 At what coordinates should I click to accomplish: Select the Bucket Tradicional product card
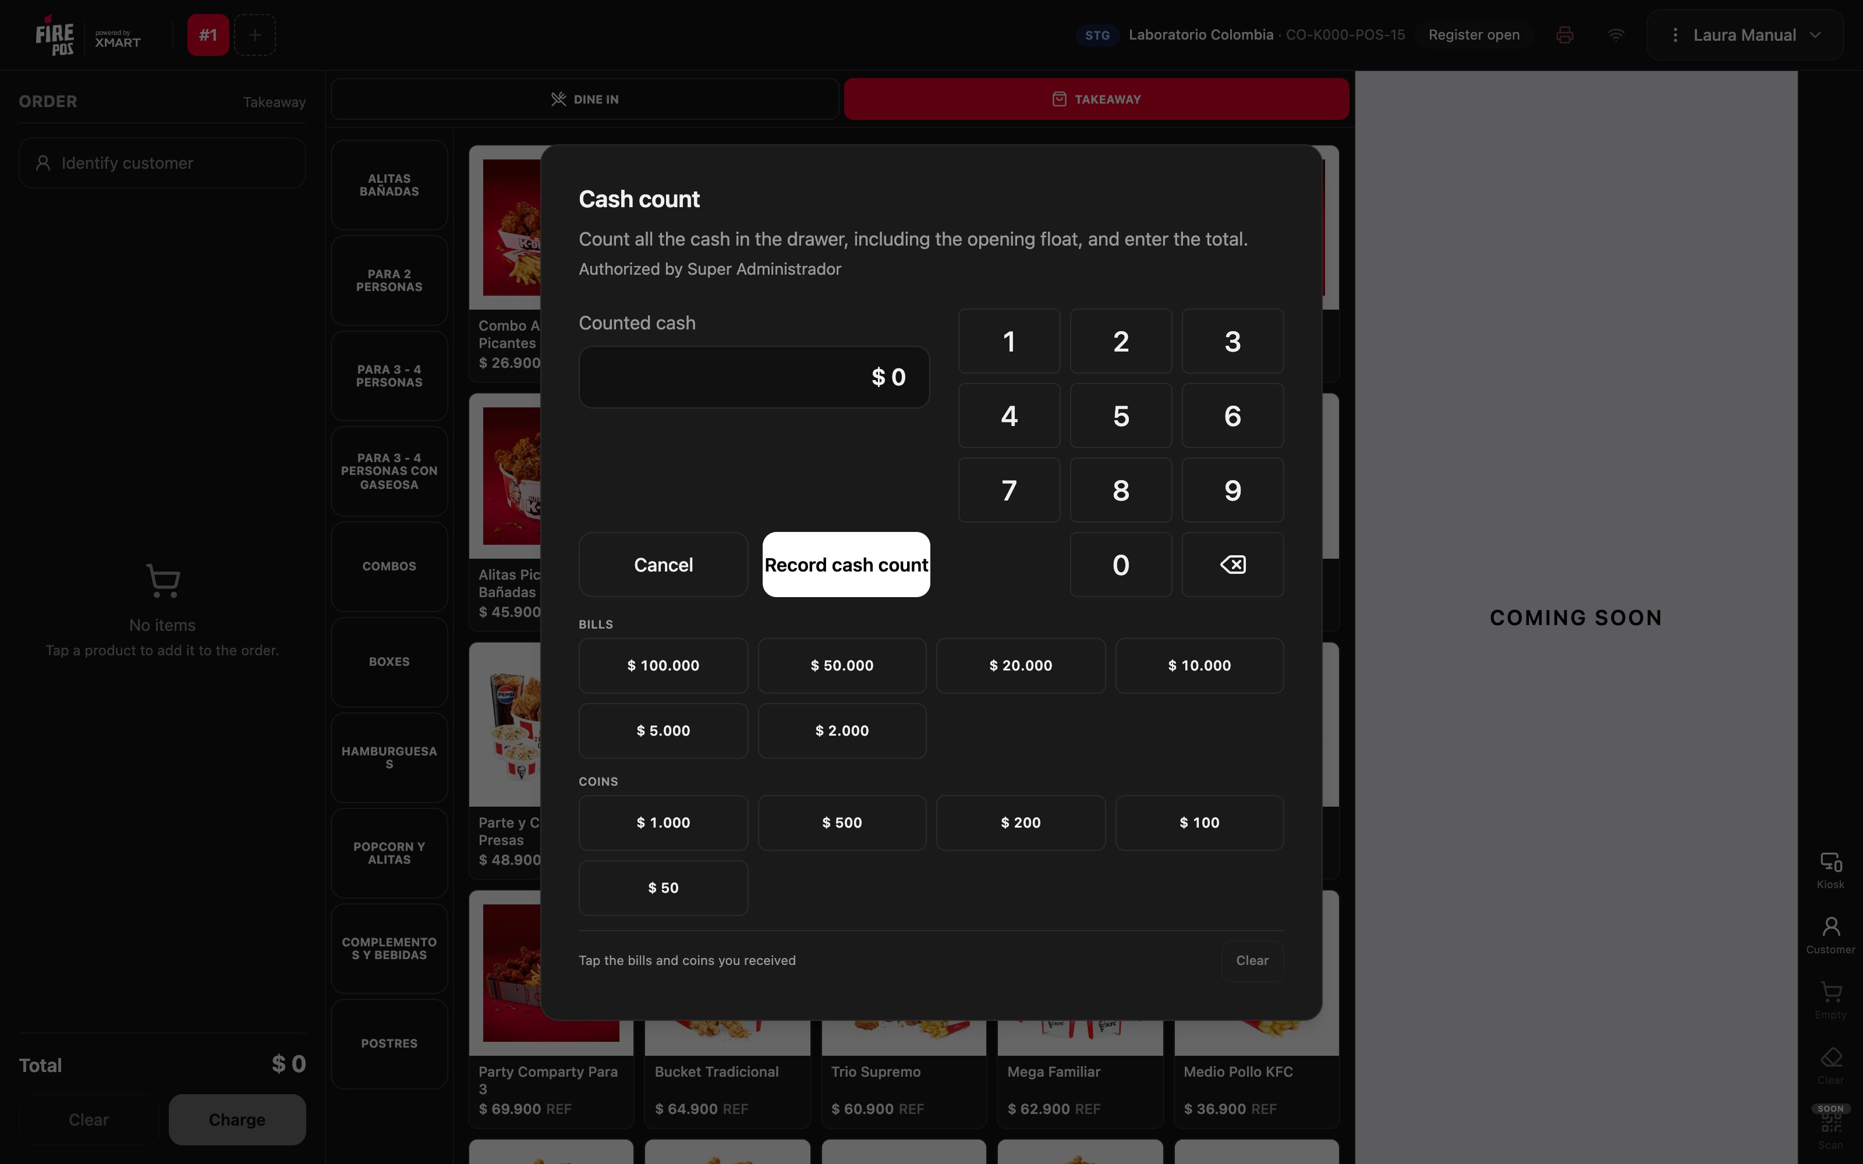coord(728,1074)
